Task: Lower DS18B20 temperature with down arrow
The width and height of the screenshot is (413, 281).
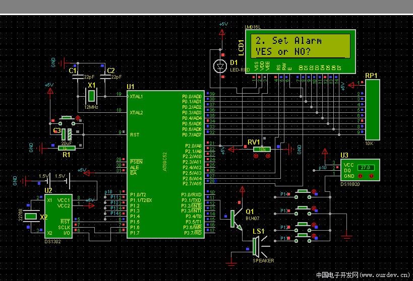Action: click(360, 176)
